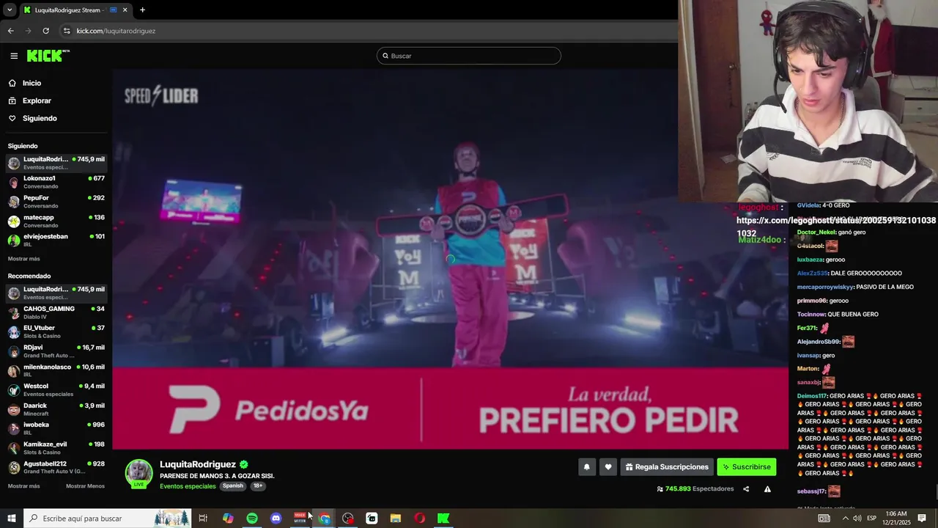This screenshot has height=528, width=938.
Task: Open Westcol recommended channel
Action: pyautogui.click(x=56, y=389)
